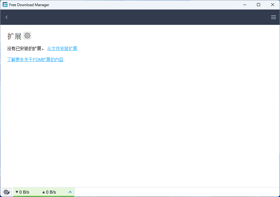Viewport: 280px width, 197px height.
Task: Select the download speed 0 B/s value
Action: [24, 192]
